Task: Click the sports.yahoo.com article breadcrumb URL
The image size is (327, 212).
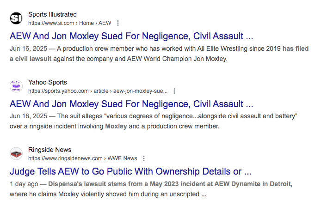Action: pyautogui.click(x=98, y=91)
